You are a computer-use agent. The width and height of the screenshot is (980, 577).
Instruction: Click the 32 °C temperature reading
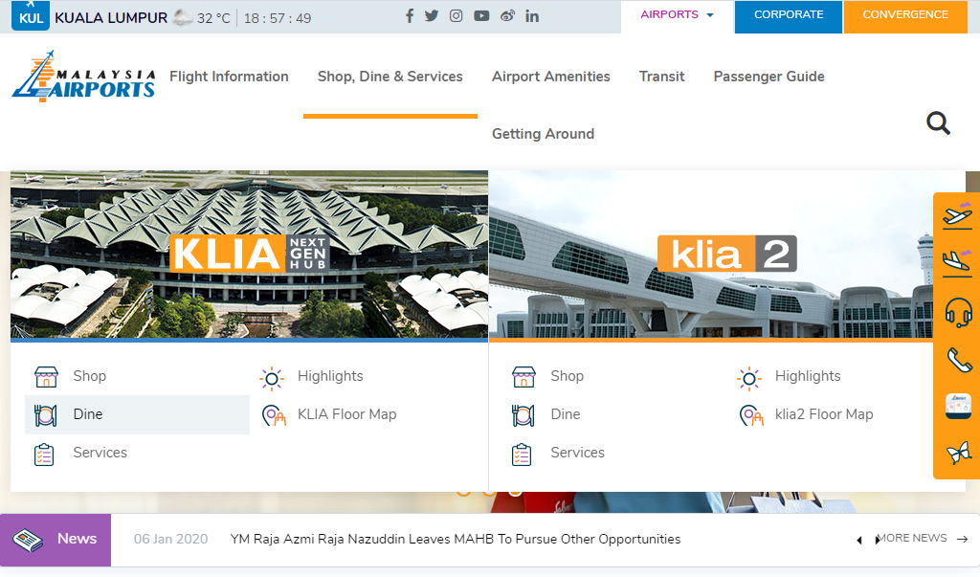213,19
